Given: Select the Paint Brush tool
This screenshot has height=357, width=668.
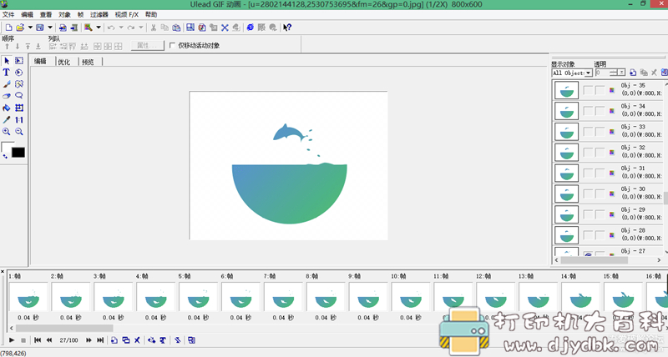Looking at the screenshot, I should tap(7, 84).
